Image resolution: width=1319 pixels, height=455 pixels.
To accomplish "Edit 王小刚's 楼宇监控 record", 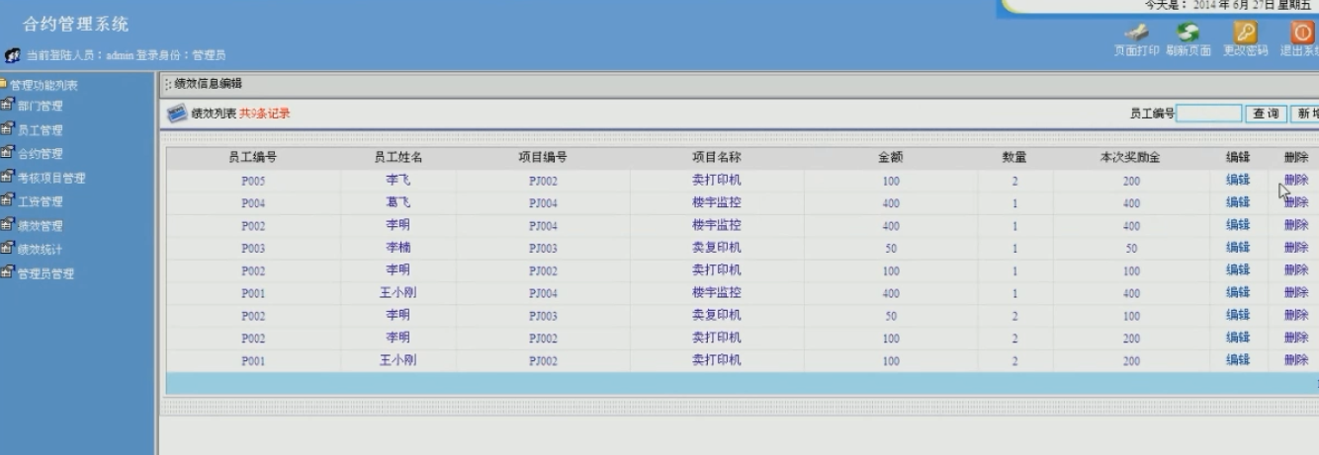I will [1238, 293].
